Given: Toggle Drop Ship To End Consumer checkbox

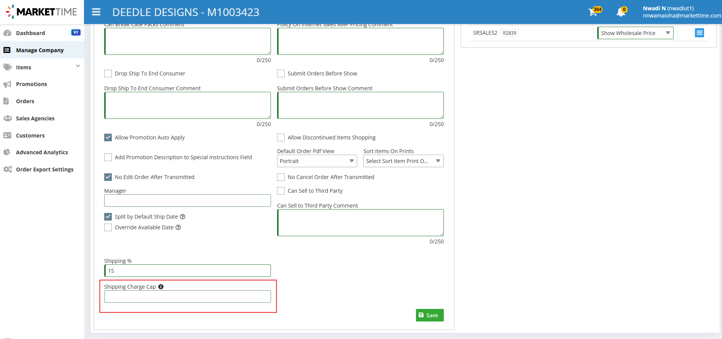Looking at the screenshot, I should [108, 74].
